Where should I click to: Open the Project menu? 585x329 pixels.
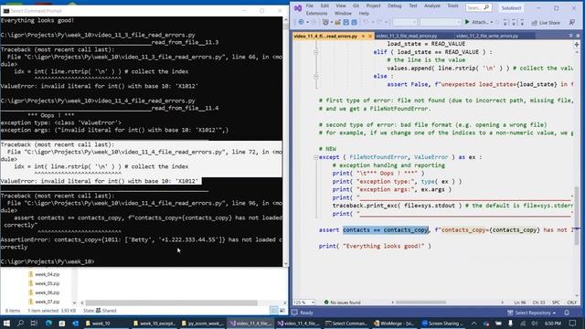point(373,6)
